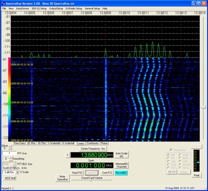Click the FFT Ave input field
Image resolution: width=208 pixels, height=191 pixels.
click(x=9, y=153)
